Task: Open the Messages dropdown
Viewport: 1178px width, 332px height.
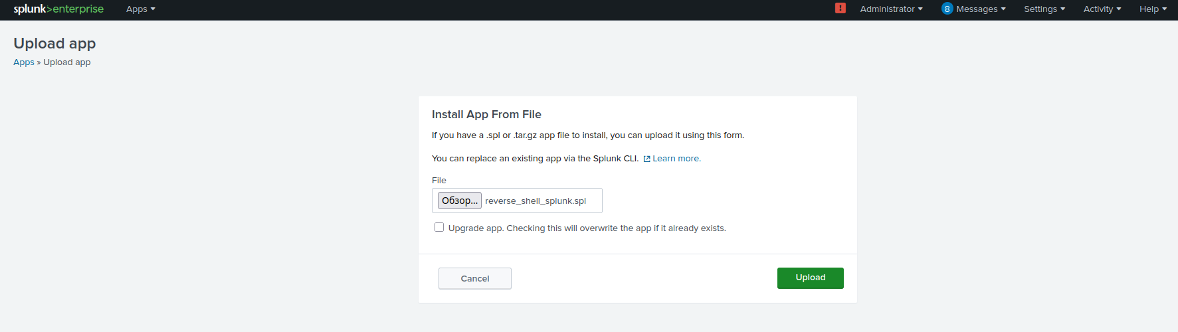Action: (981, 9)
